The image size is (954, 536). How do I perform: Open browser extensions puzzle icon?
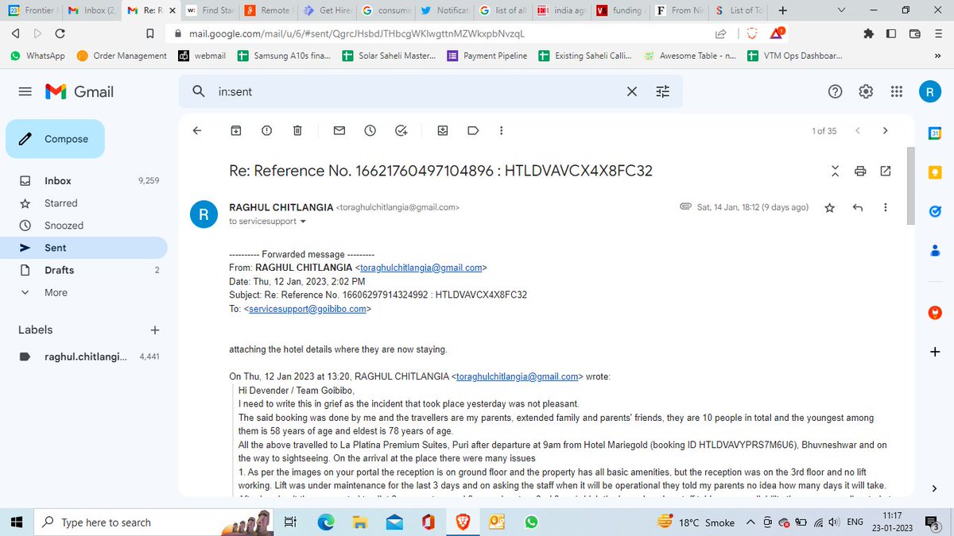point(868,33)
